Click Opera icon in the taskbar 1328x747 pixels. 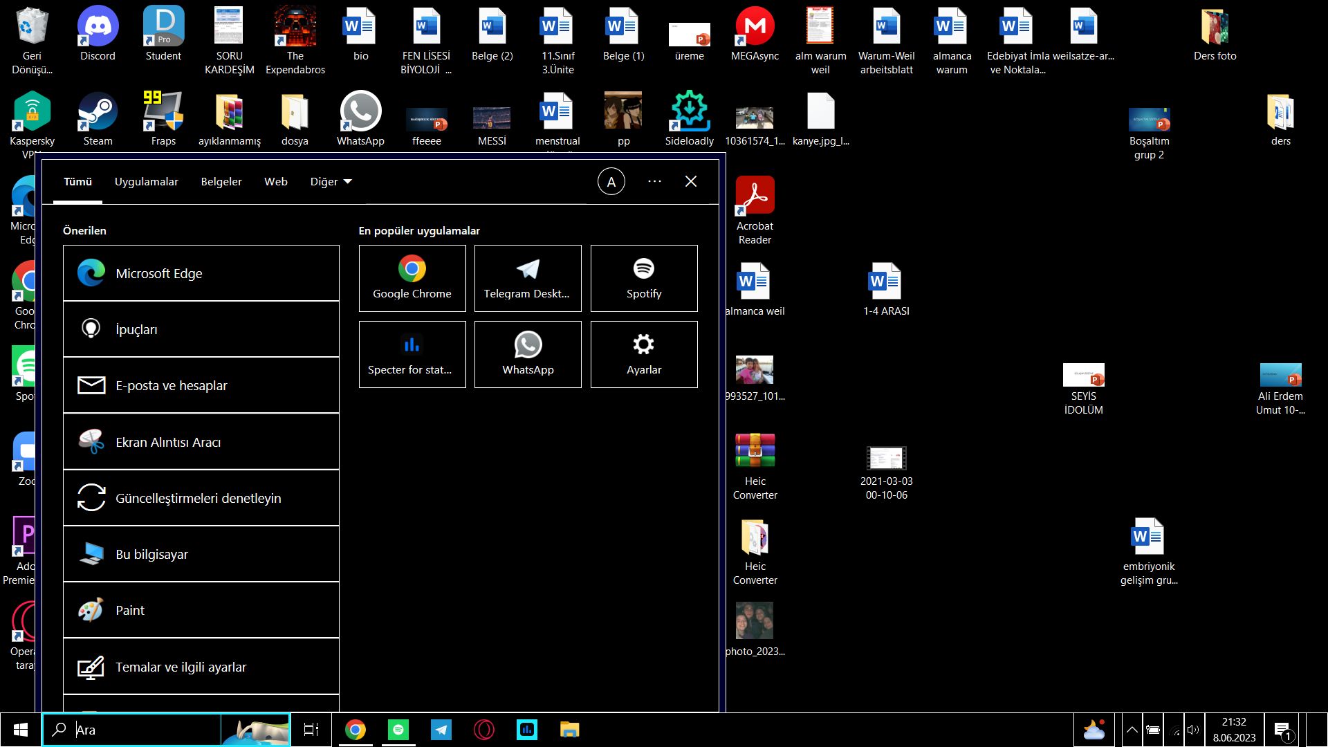[x=484, y=730]
